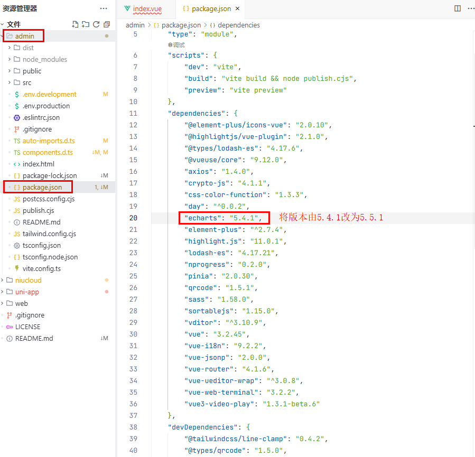
Task: Collapse all folders in explorer
Action: click(x=107, y=24)
